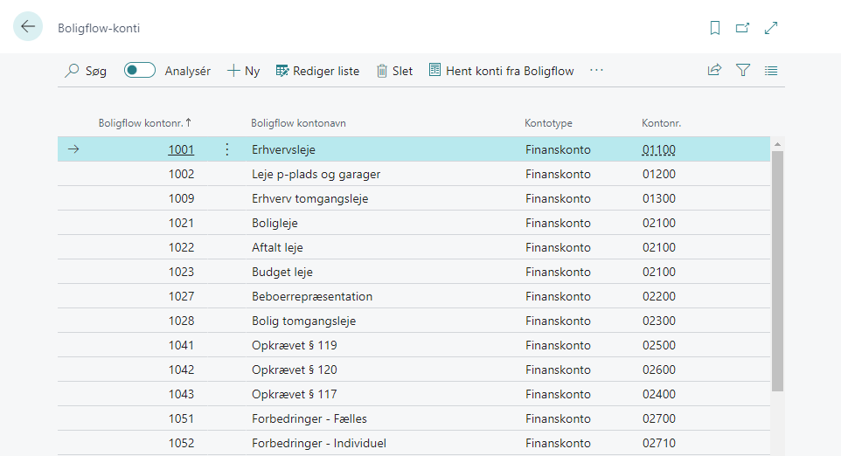The image size is (841, 456).
Task: Toggle the Analysér switch
Action: 140,70
